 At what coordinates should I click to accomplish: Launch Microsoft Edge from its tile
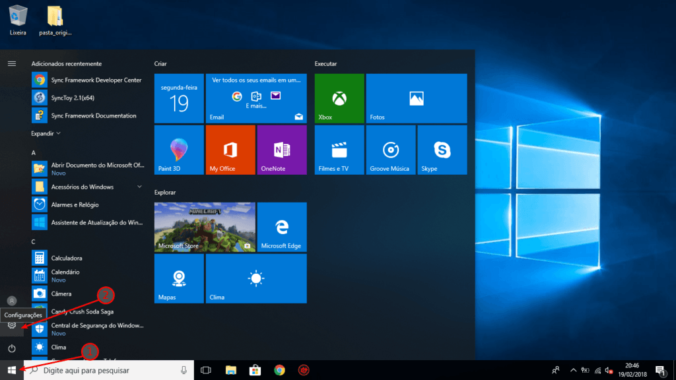[x=281, y=227]
